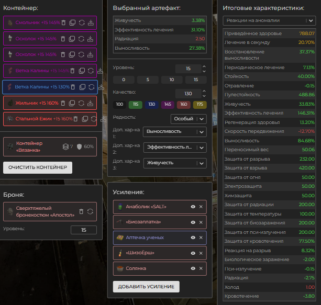Click the ОЧИСТИТЬ КОНТЕЙНЕР button

[38, 167]
